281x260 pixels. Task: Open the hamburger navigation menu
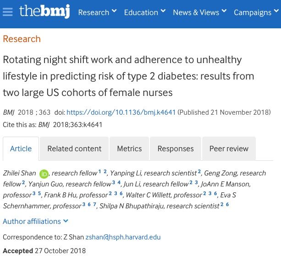(7, 12)
